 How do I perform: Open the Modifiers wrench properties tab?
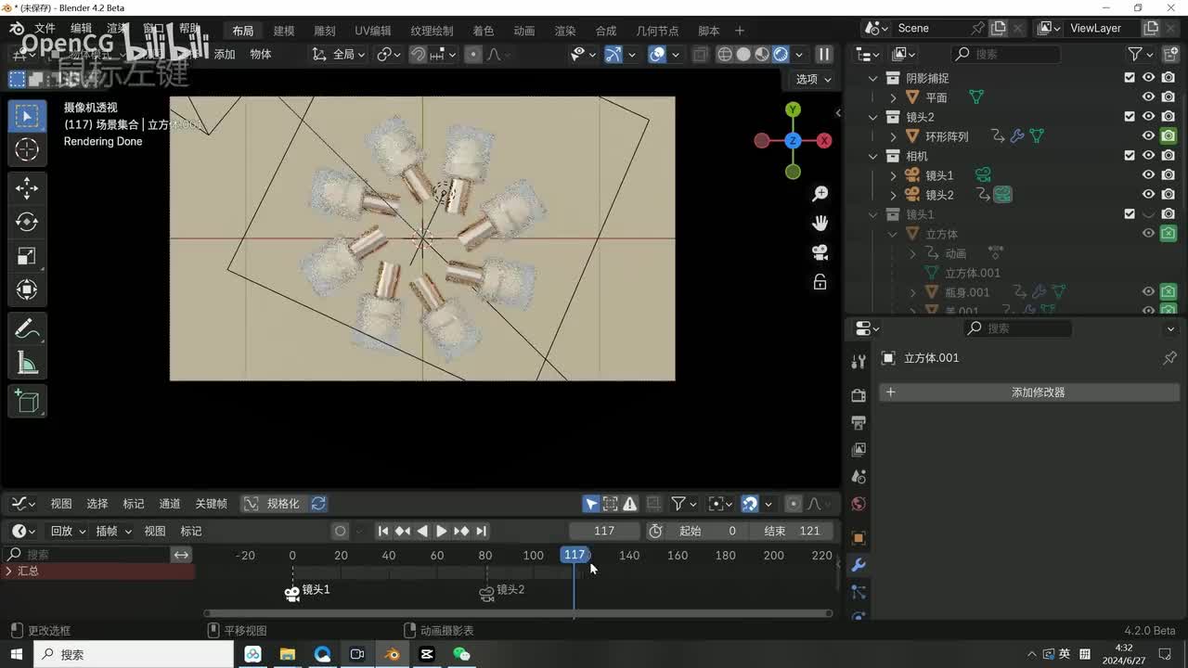859,565
